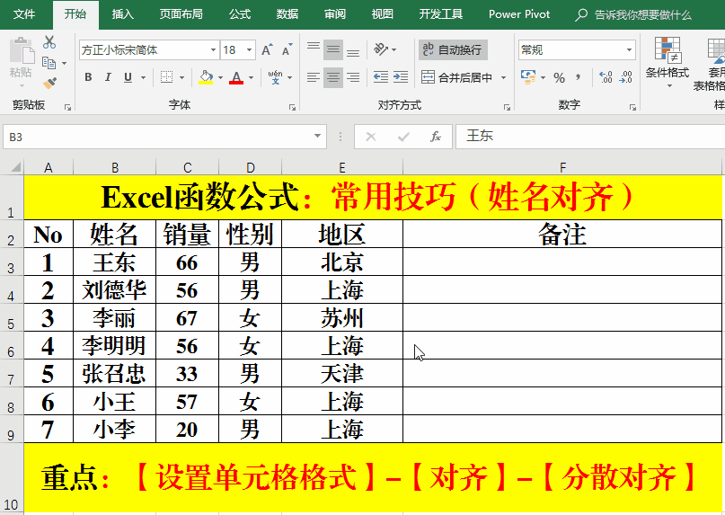This screenshot has width=725, height=515.
Task: Select the Format Painter brush
Action: tap(49, 82)
